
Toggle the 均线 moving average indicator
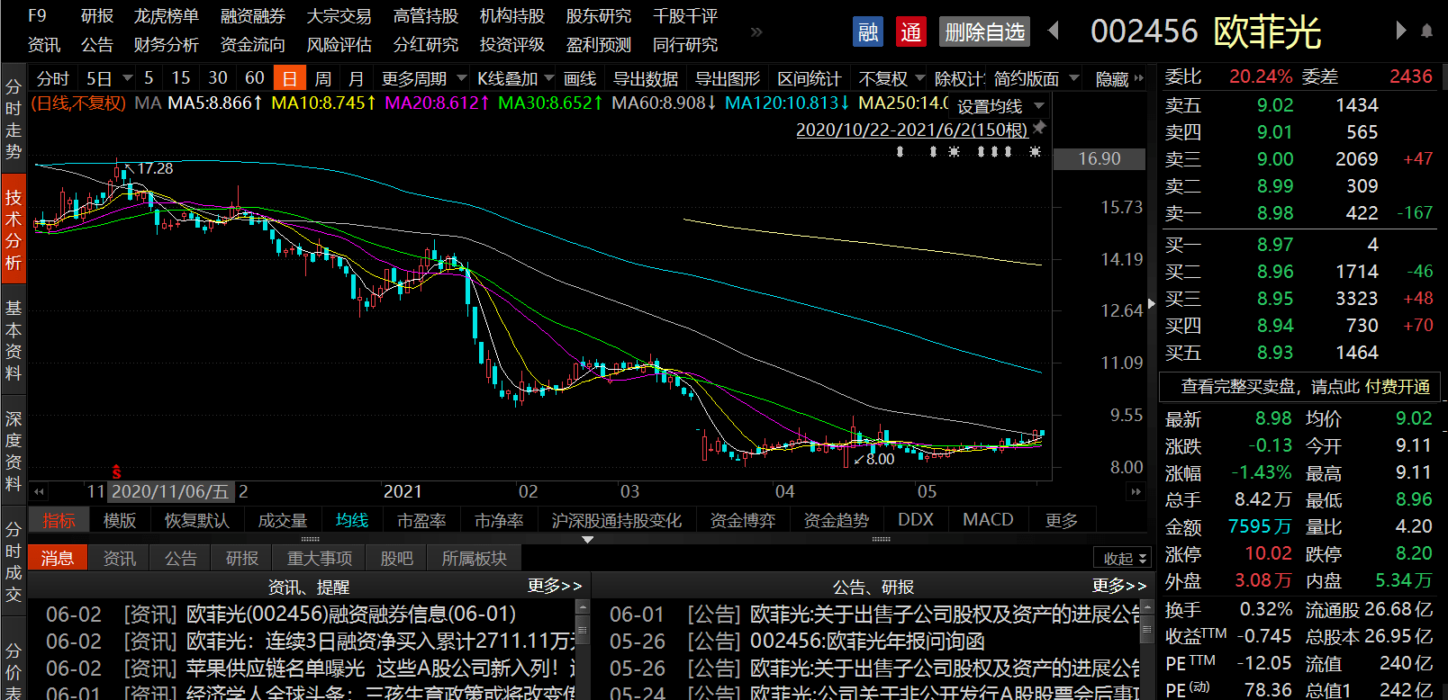[x=352, y=520]
